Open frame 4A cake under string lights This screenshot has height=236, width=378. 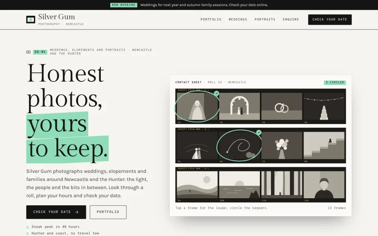tap(324, 106)
